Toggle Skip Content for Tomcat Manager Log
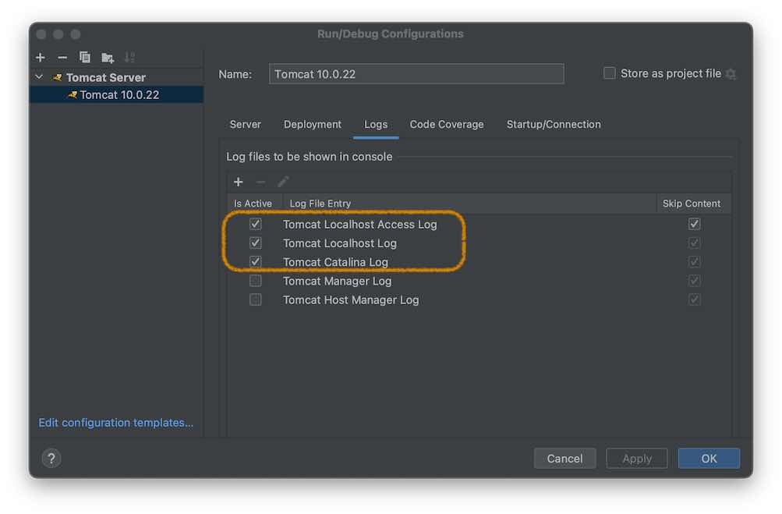 point(694,281)
